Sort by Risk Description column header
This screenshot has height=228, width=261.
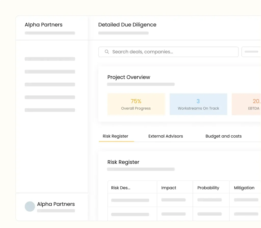point(121,188)
